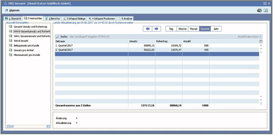Click the green refresh icon beside the printer

(x=266, y=10)
